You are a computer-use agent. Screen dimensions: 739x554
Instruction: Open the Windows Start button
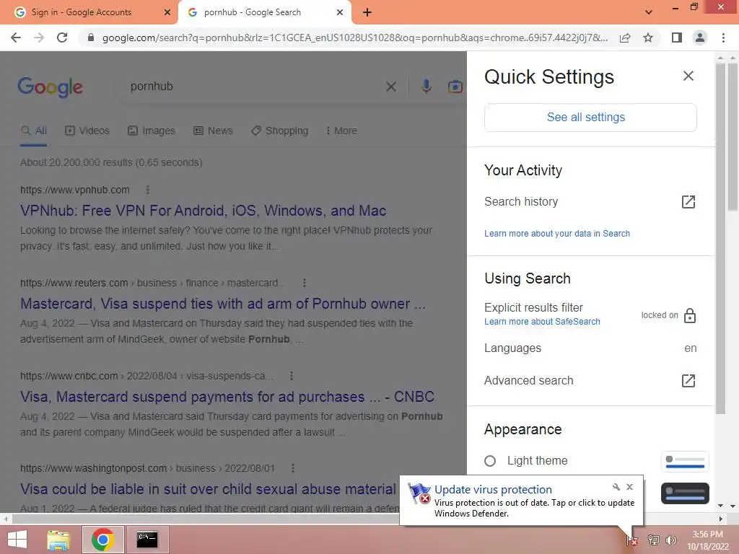click(x=17, y=540)
